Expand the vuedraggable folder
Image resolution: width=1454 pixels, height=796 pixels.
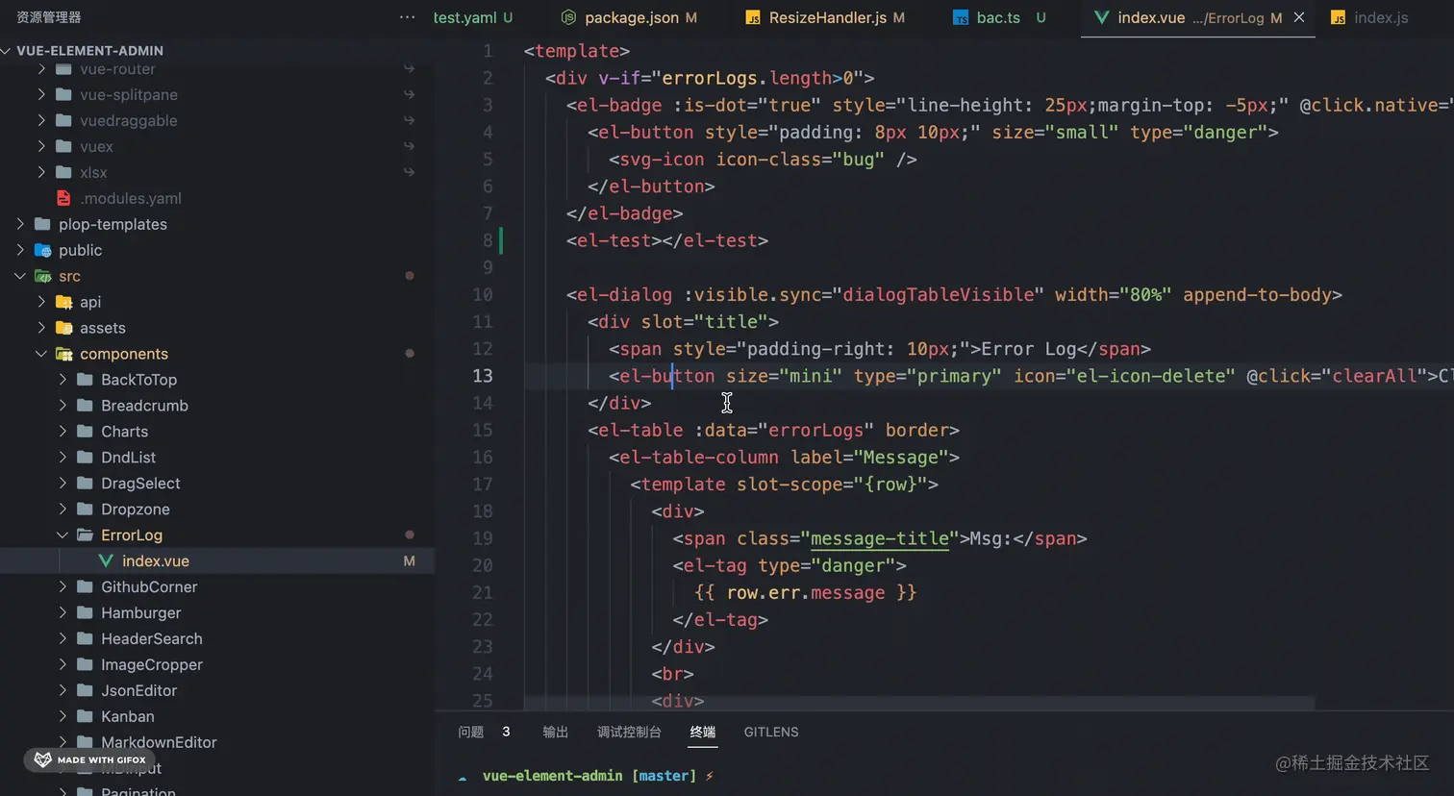41,120
